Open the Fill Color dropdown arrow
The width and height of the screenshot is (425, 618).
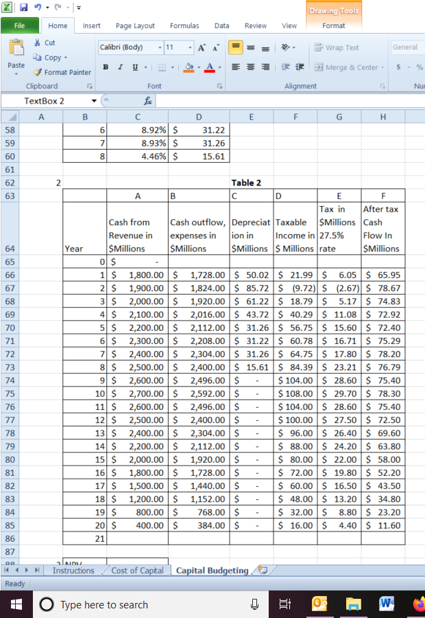199,67
